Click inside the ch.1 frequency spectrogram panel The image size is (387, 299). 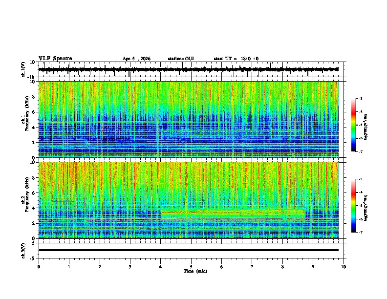click(188, 119)
